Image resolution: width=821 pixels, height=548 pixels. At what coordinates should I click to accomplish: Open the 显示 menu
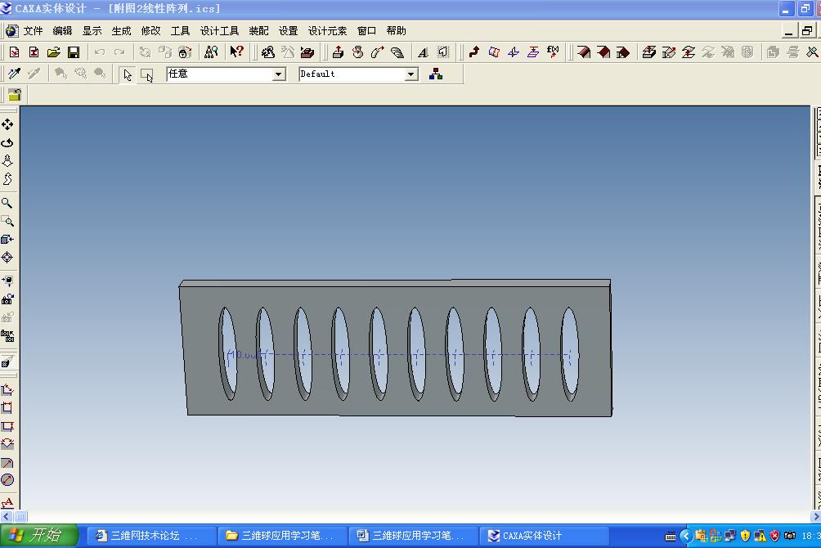tap(92, 31)
